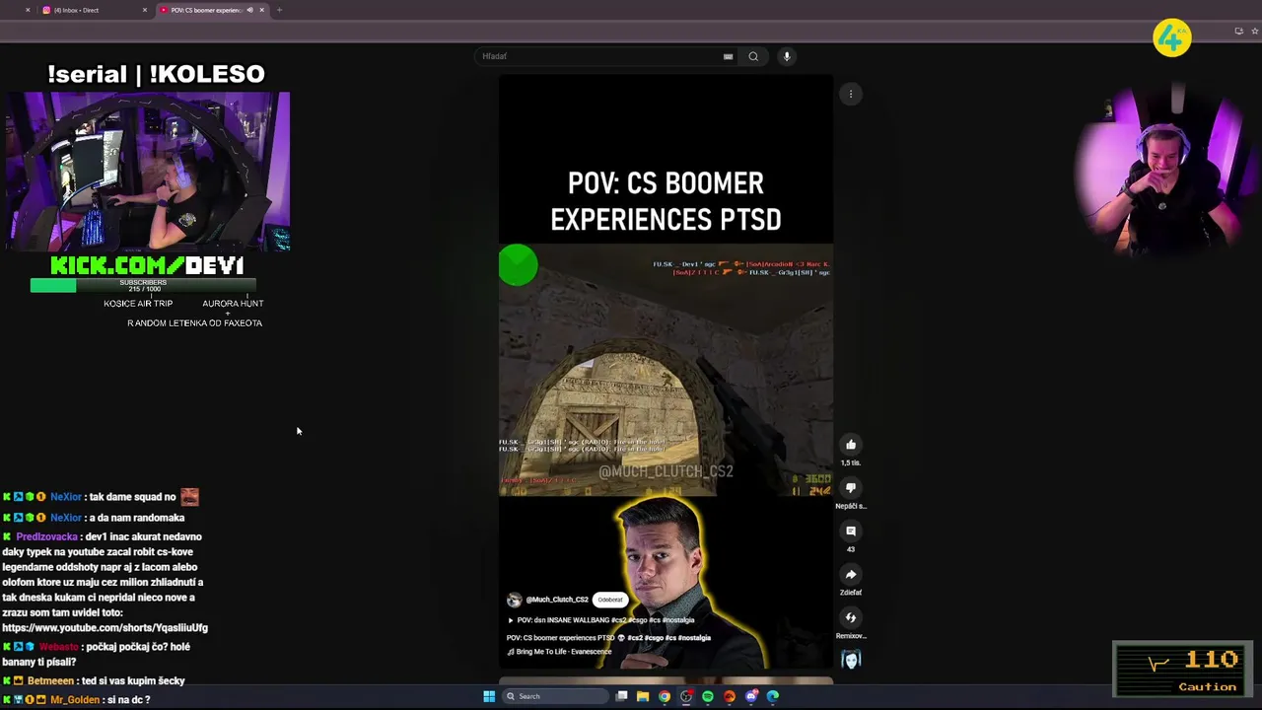Share the short via Zdieľať button
1262x710 pixels.
click(850, 575)
